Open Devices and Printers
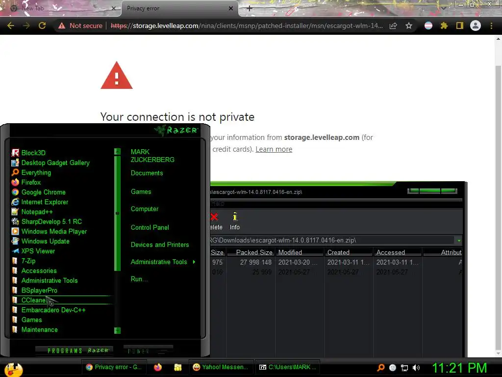This screenshot has width=502, height=377. pyautogui.click(x=160, y=244)
